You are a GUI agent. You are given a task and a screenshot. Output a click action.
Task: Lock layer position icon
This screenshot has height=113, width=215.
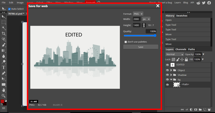click(x=182, y=59)
